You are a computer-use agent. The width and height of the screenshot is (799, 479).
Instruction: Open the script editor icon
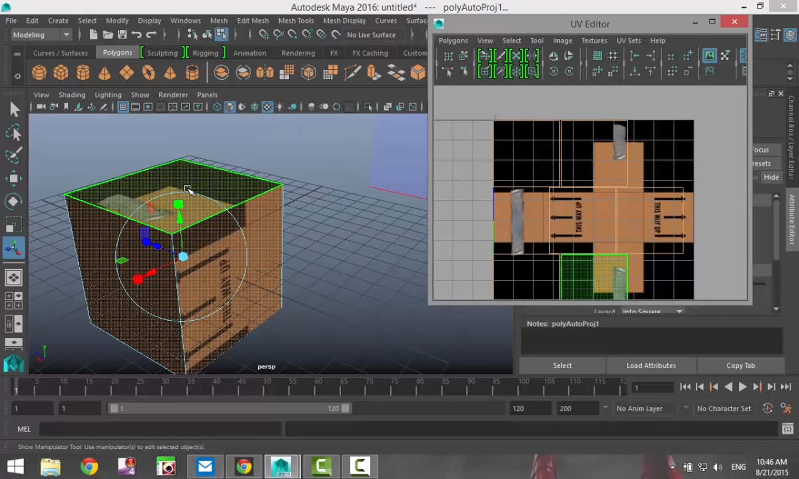(x=787, y=429)
